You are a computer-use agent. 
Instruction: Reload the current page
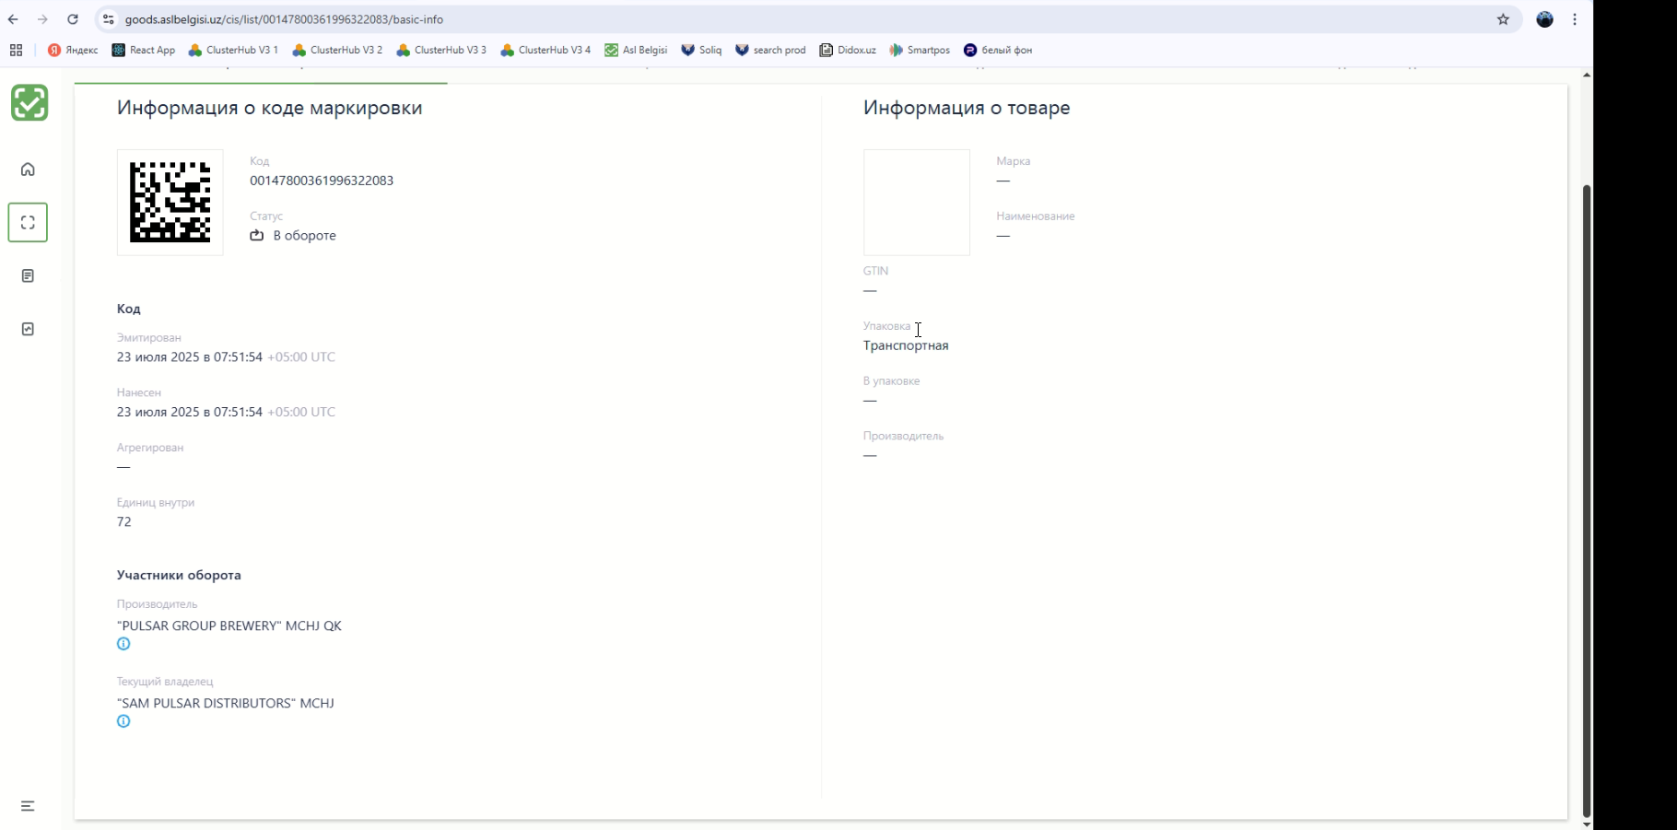click(x=73, y=19)
